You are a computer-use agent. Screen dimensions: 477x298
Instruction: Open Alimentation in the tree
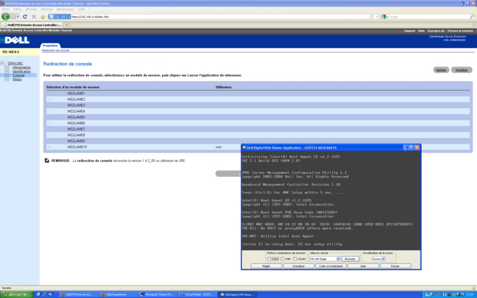[x=21, y=67]
